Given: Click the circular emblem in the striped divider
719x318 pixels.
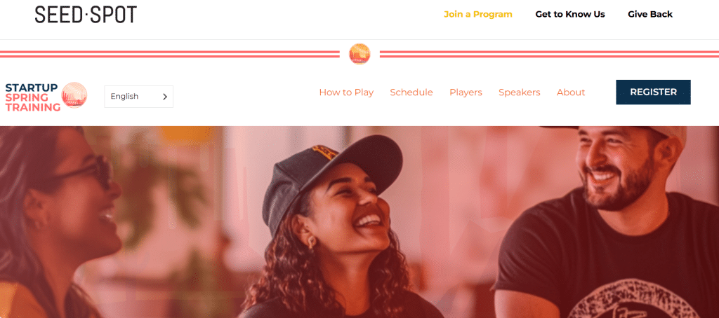Looking at the screenshot, I should pyautogui.click(x=359, y=54).
